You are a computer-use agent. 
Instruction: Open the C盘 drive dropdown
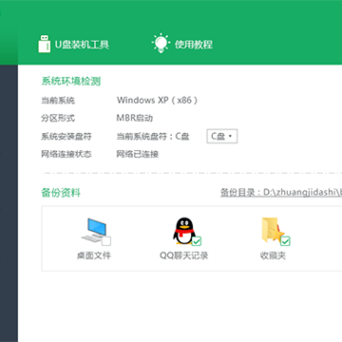point(222,136)
